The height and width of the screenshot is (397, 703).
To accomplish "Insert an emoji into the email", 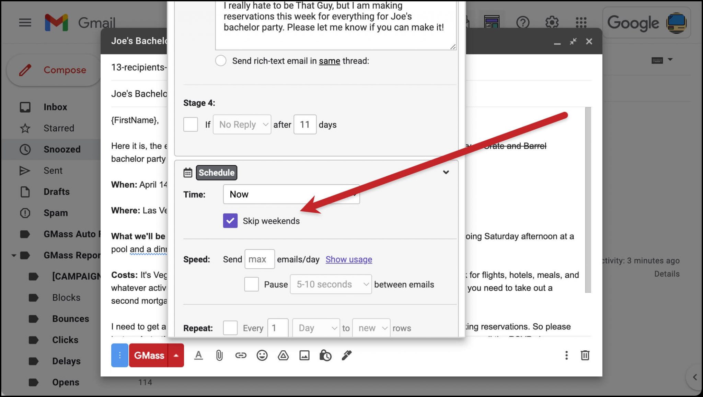I will (262, 355).
